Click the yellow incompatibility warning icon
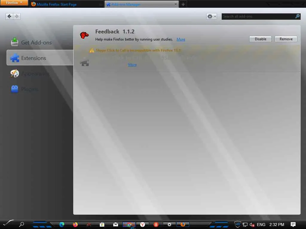The image size is (306, 229). pos(92,50)
